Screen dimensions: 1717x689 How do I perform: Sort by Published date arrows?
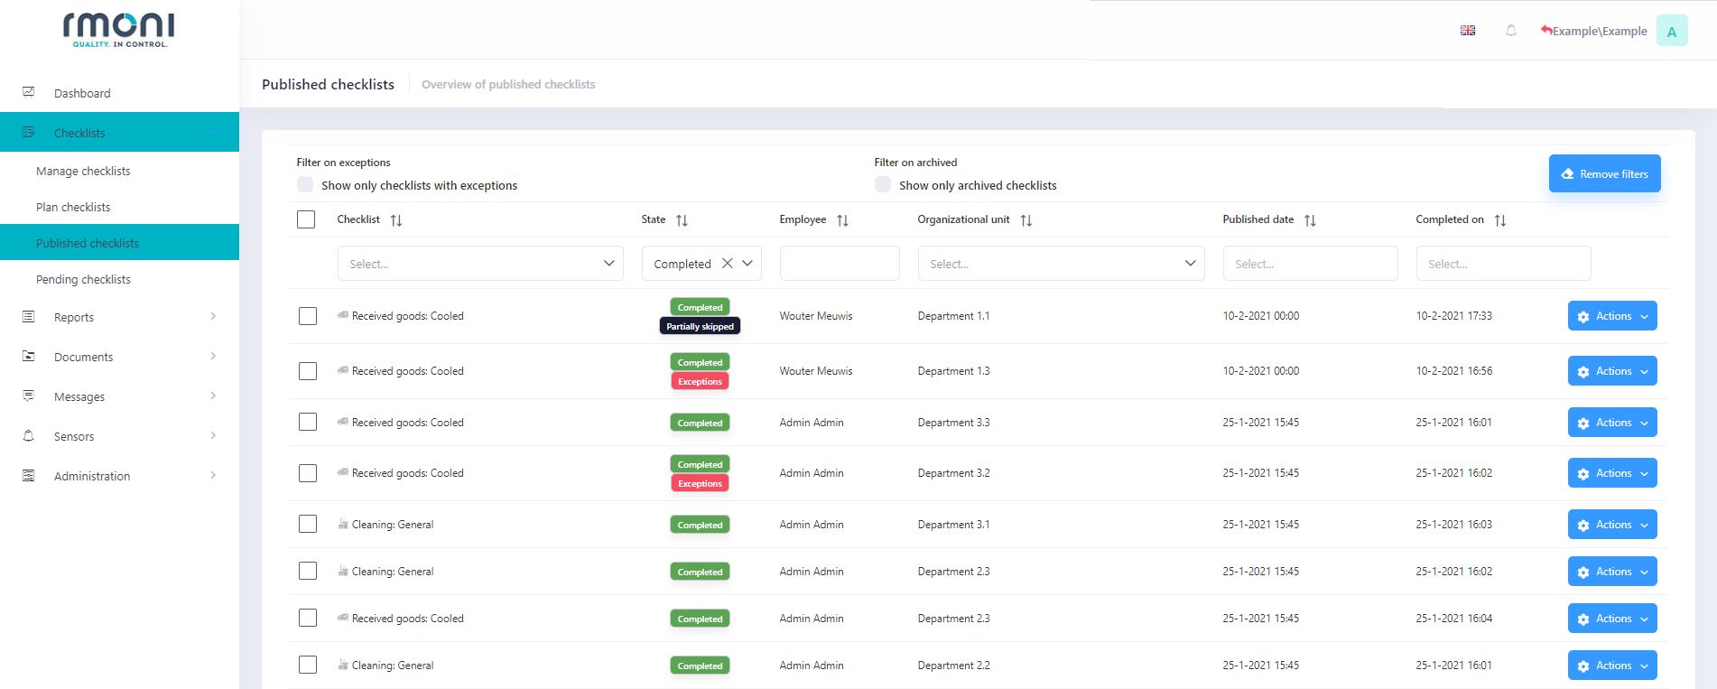pos(1310,220)
